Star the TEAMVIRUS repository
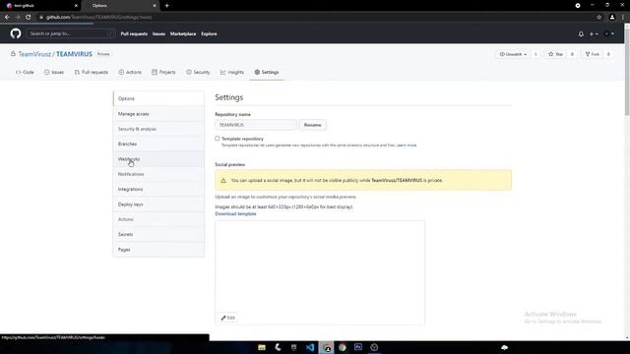This screenshot has width=630, height=354. point(555,54)
